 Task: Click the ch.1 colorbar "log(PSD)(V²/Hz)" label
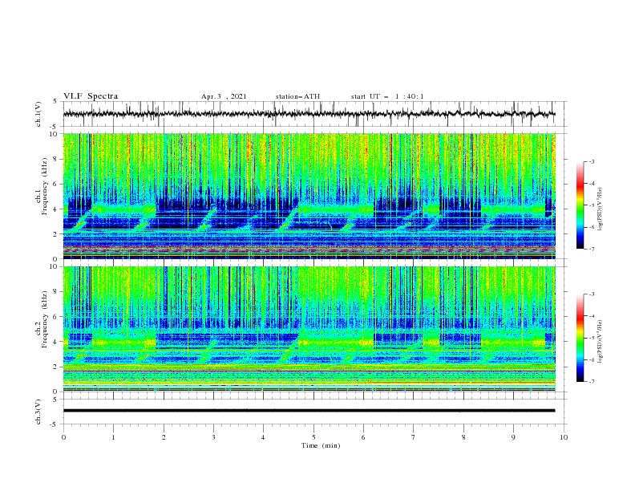(601, 209)
